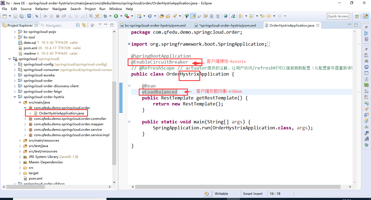
Task: Click the Back navigation arrow
Action: point(269,16)
